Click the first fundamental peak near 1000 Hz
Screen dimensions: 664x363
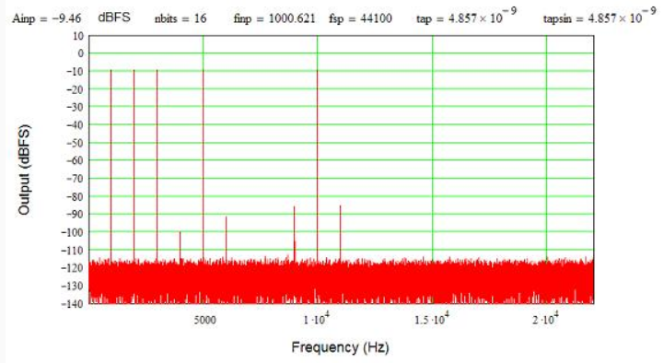[x=111, y=165]
